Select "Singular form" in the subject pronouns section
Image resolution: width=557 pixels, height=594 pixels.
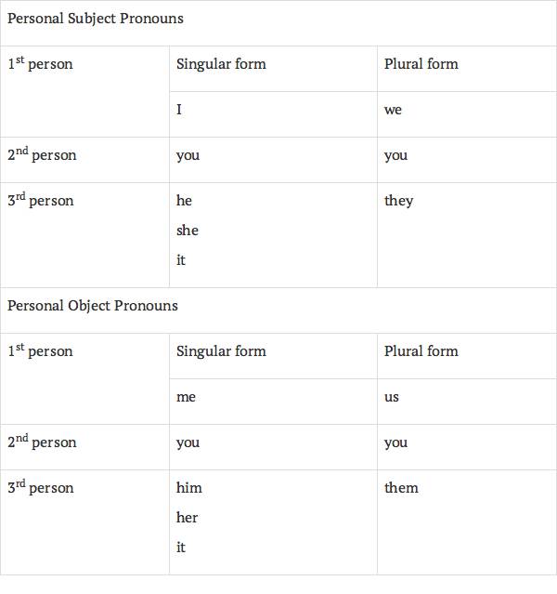point(221,64)
